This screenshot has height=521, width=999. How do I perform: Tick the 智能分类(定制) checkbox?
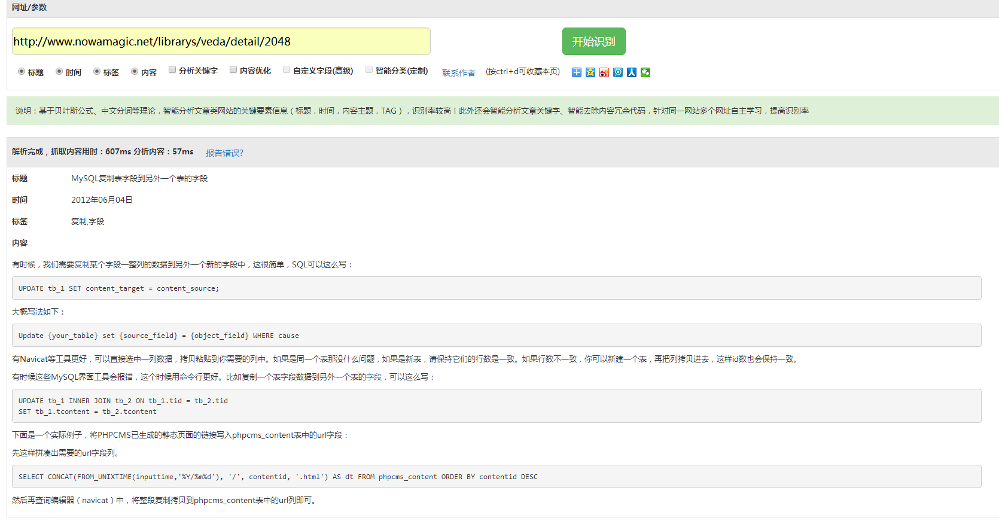click(369, 69)
